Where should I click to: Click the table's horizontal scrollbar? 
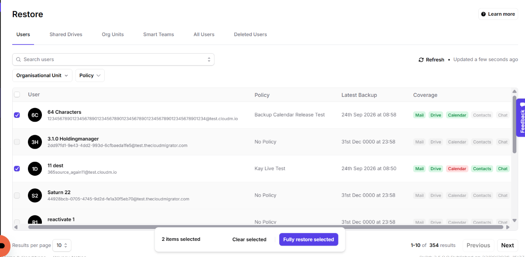(260, 227)
